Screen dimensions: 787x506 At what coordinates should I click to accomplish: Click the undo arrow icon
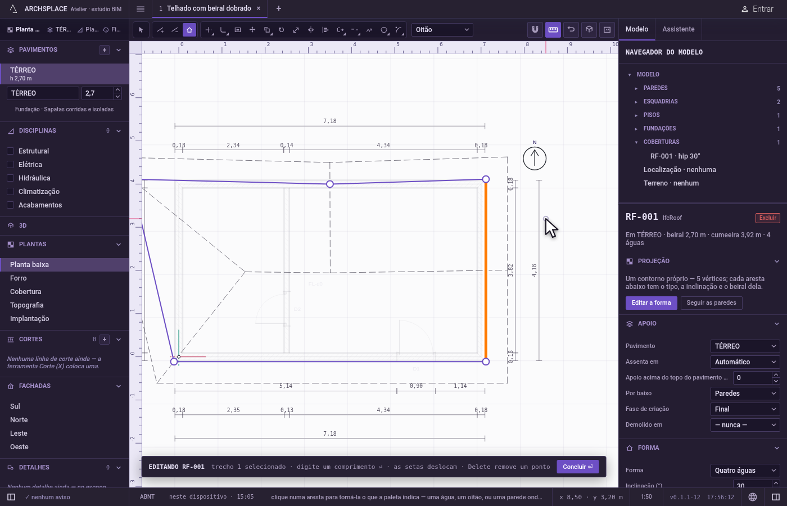pyautogui.click(x=571, y=30)
